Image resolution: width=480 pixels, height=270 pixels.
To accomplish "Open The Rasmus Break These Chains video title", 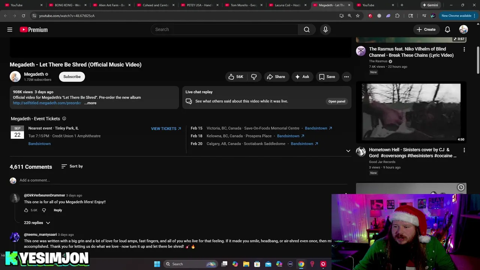I will click(x=411, y=52).
